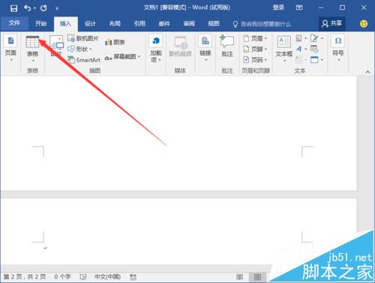
Task: Open the Ribbon Display Options icon
Action: point(299,8)
